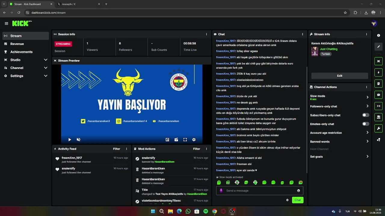The image size is (385, 216).
Task: Click the pencil edit icon in the right toolbar
Action: click(378, 47)
